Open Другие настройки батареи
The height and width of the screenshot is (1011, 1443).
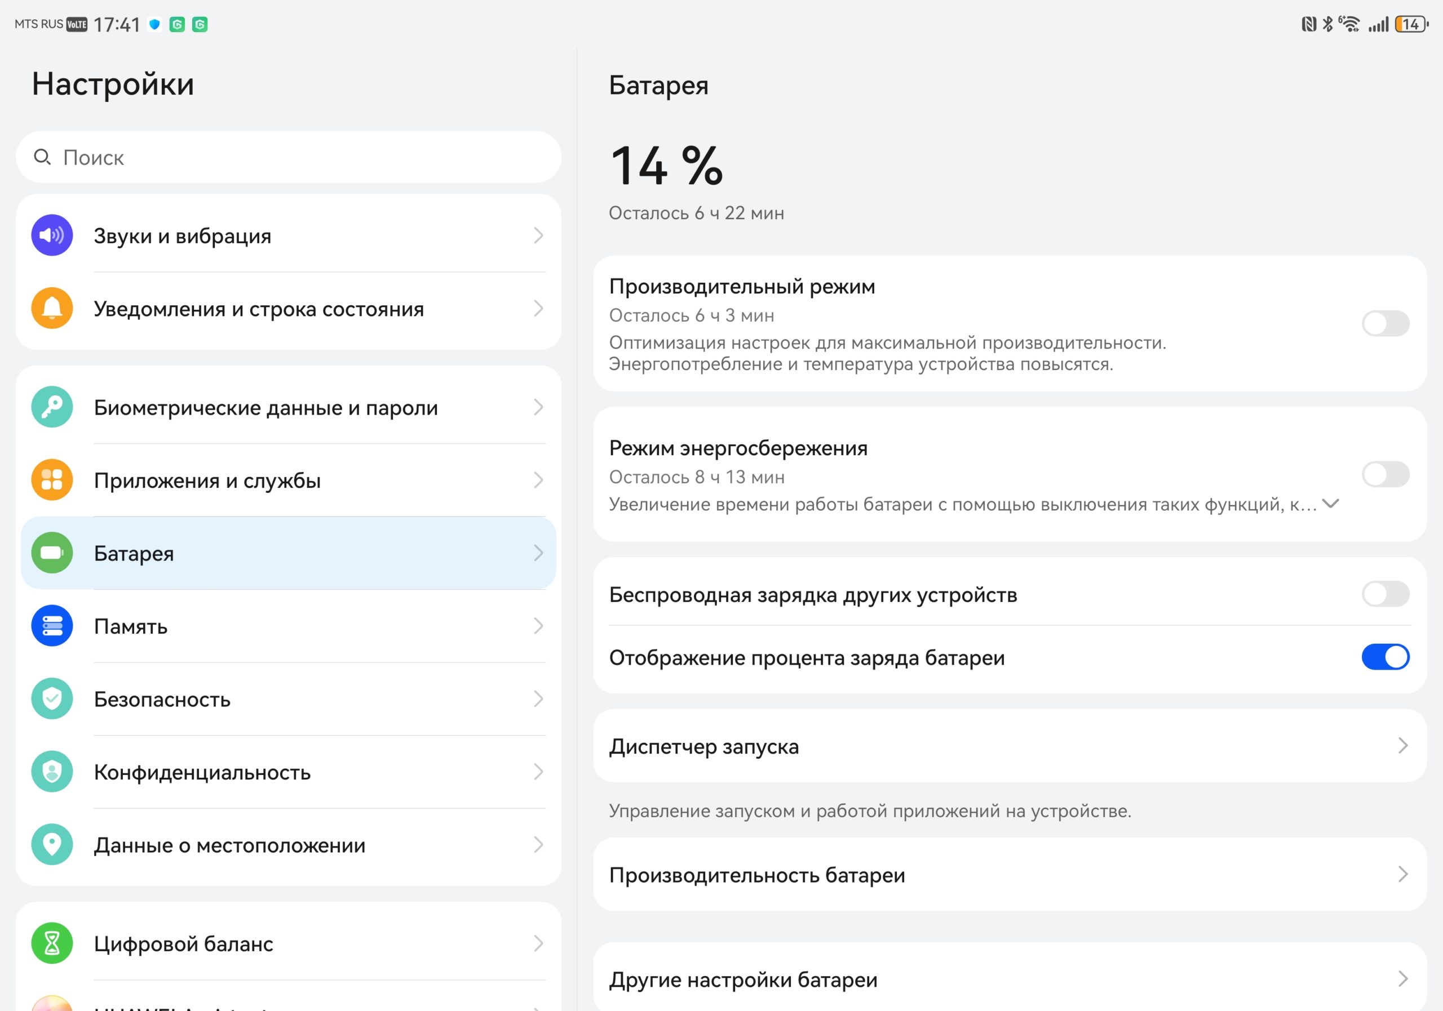click(x=1010, y=978)
